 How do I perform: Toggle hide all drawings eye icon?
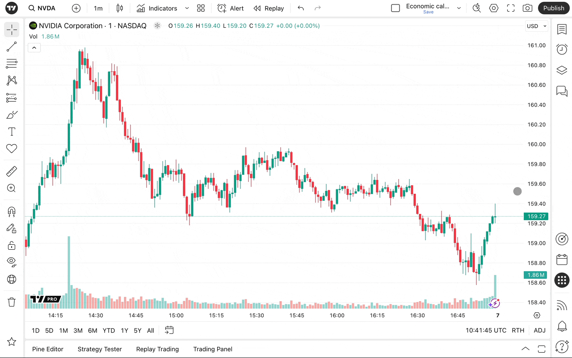coord(12,262)
